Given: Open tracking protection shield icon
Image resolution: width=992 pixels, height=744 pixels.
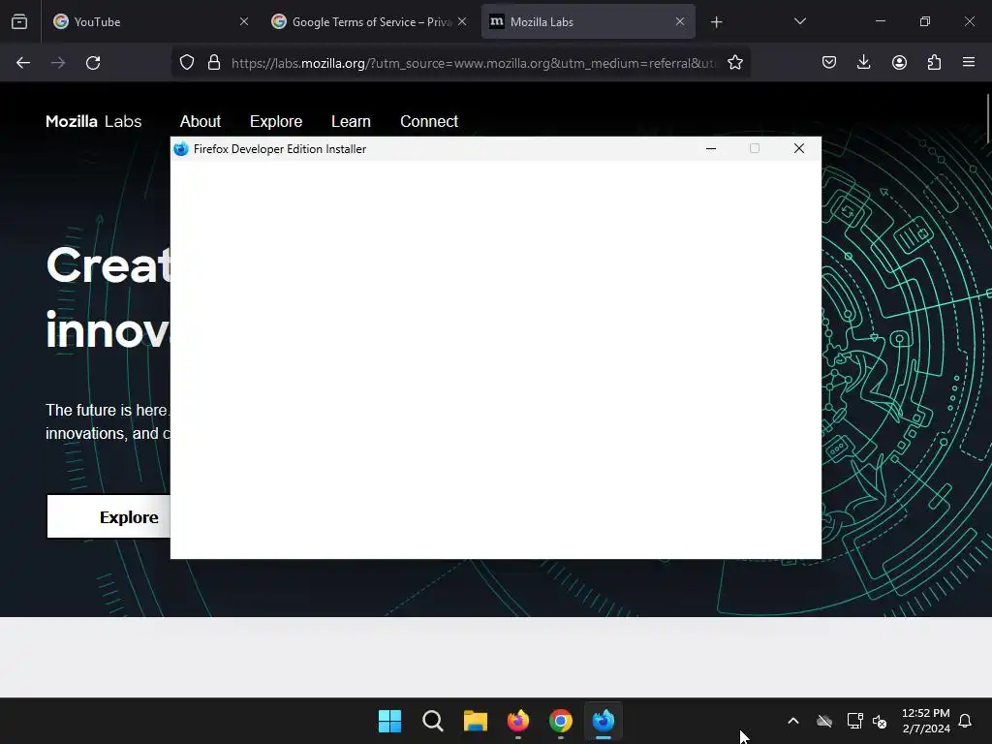Looking at the screenshot, I should tap(187, 63).
